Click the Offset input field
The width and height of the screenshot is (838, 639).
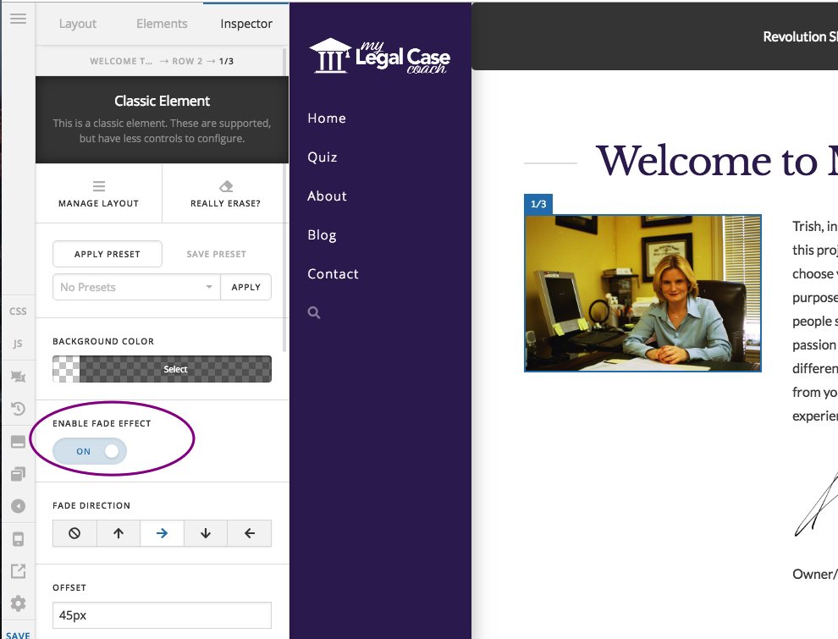click(162, 615)
